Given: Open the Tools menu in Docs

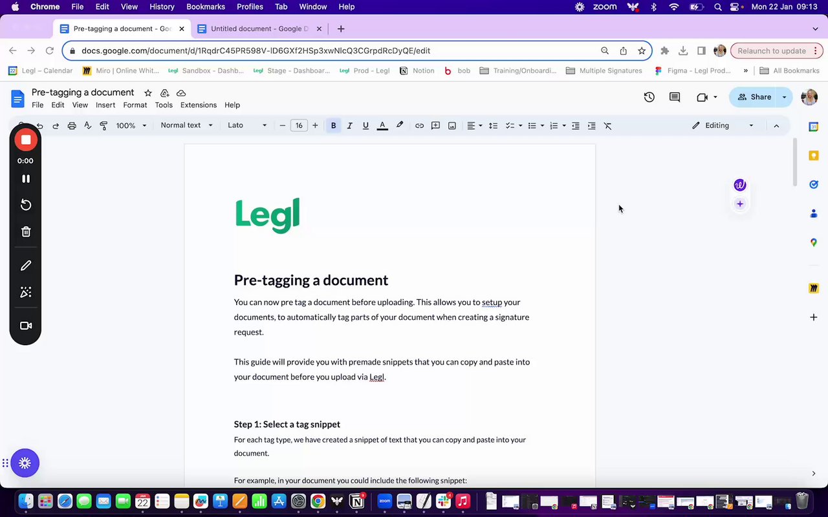Looking at the screenshot, I should point(164,105).
